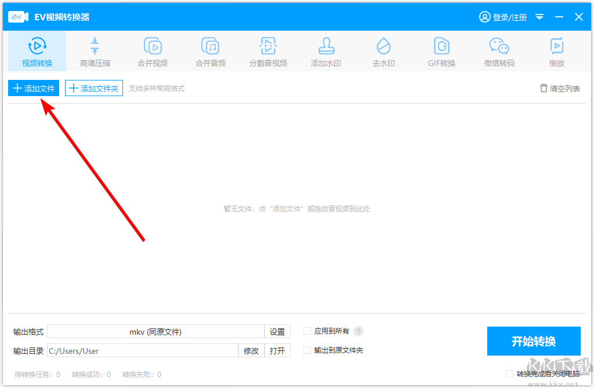Open the dropdown arrow near 登录/注册
594x388 pixels.
click(x=539, y=17)
